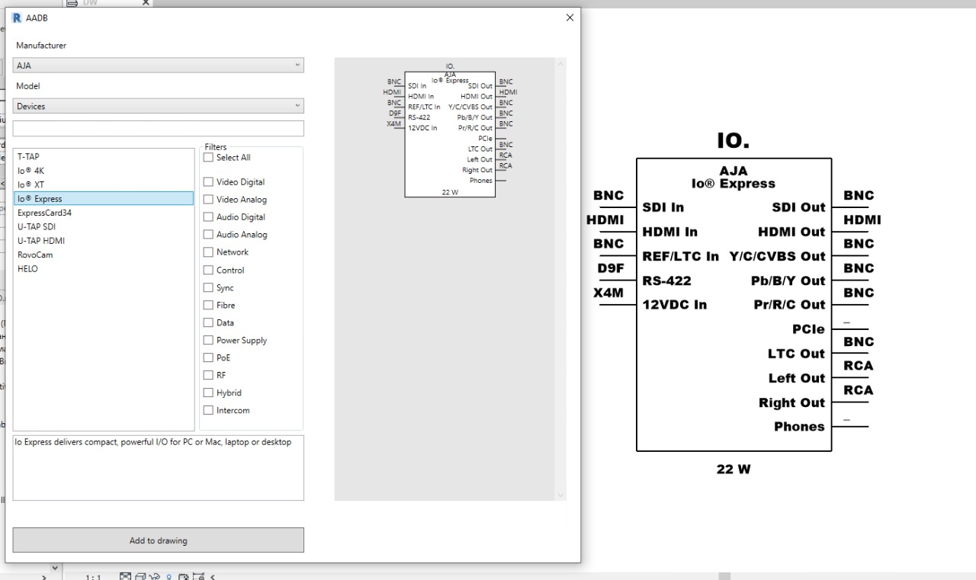Click the Pr/R/C Out label in the Revit drawing
The height and width of the screenshot is (580, 976).
790,305
